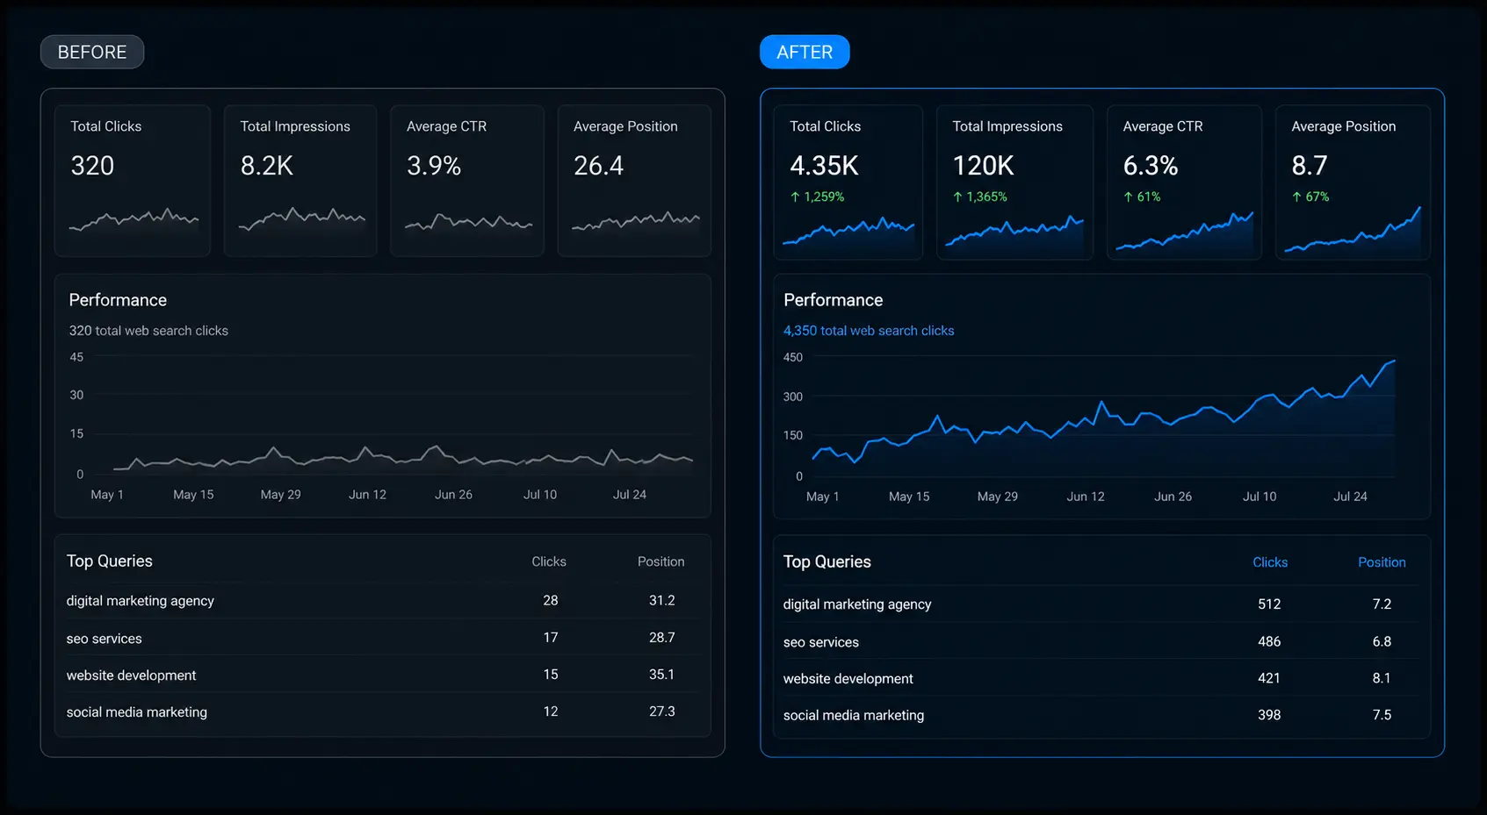
Task: Click the After panel's 'seo services' query
Action: click(x=821, y=642)
